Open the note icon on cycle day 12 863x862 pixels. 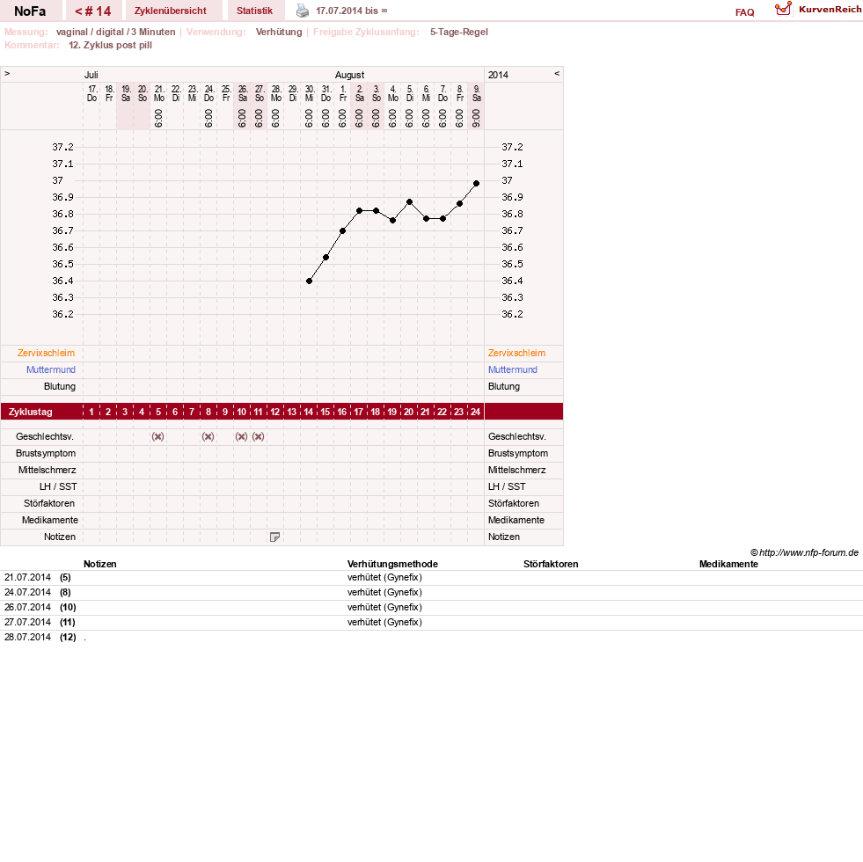tap(274, 537)
